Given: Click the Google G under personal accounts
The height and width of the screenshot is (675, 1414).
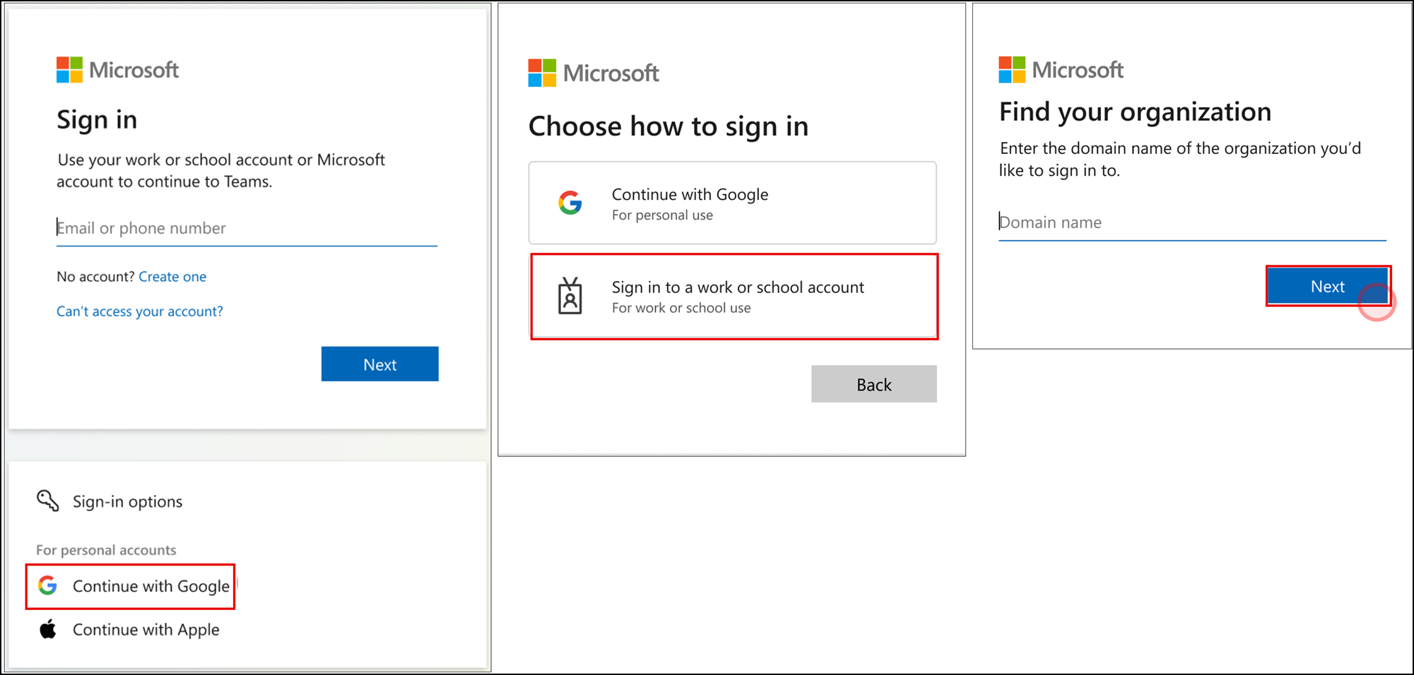Looking at the screenshot, I should [x=47, y=585].
